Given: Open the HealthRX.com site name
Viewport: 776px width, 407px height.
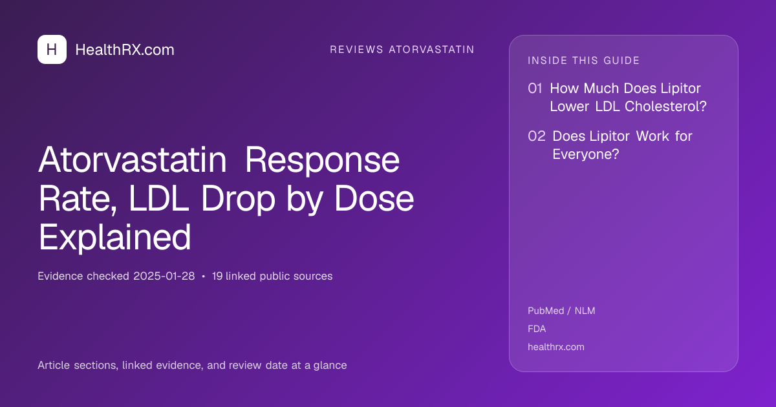Looking at the screenshot, I should coord(125,50).
